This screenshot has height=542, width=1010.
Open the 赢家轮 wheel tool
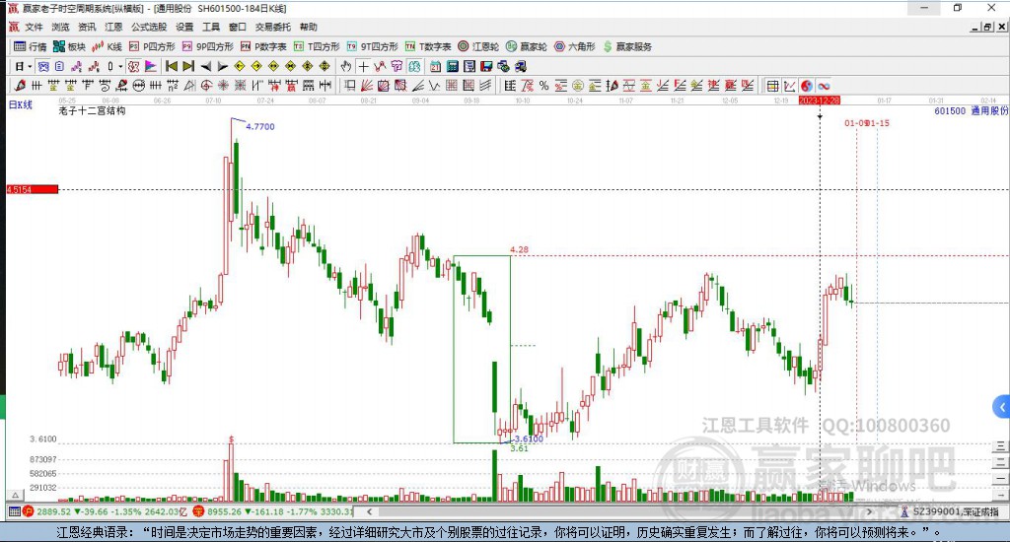tap(527, 46)
